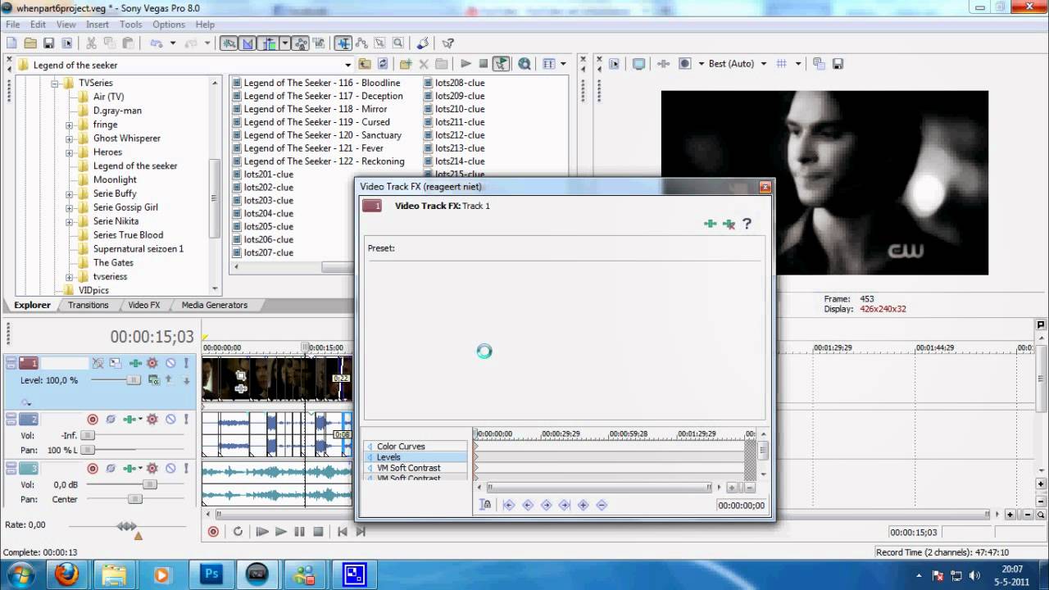Expand the Heroes folder node
This screenshot has height=590, width=1049.
pyautogui.click(x=69, y=152)
